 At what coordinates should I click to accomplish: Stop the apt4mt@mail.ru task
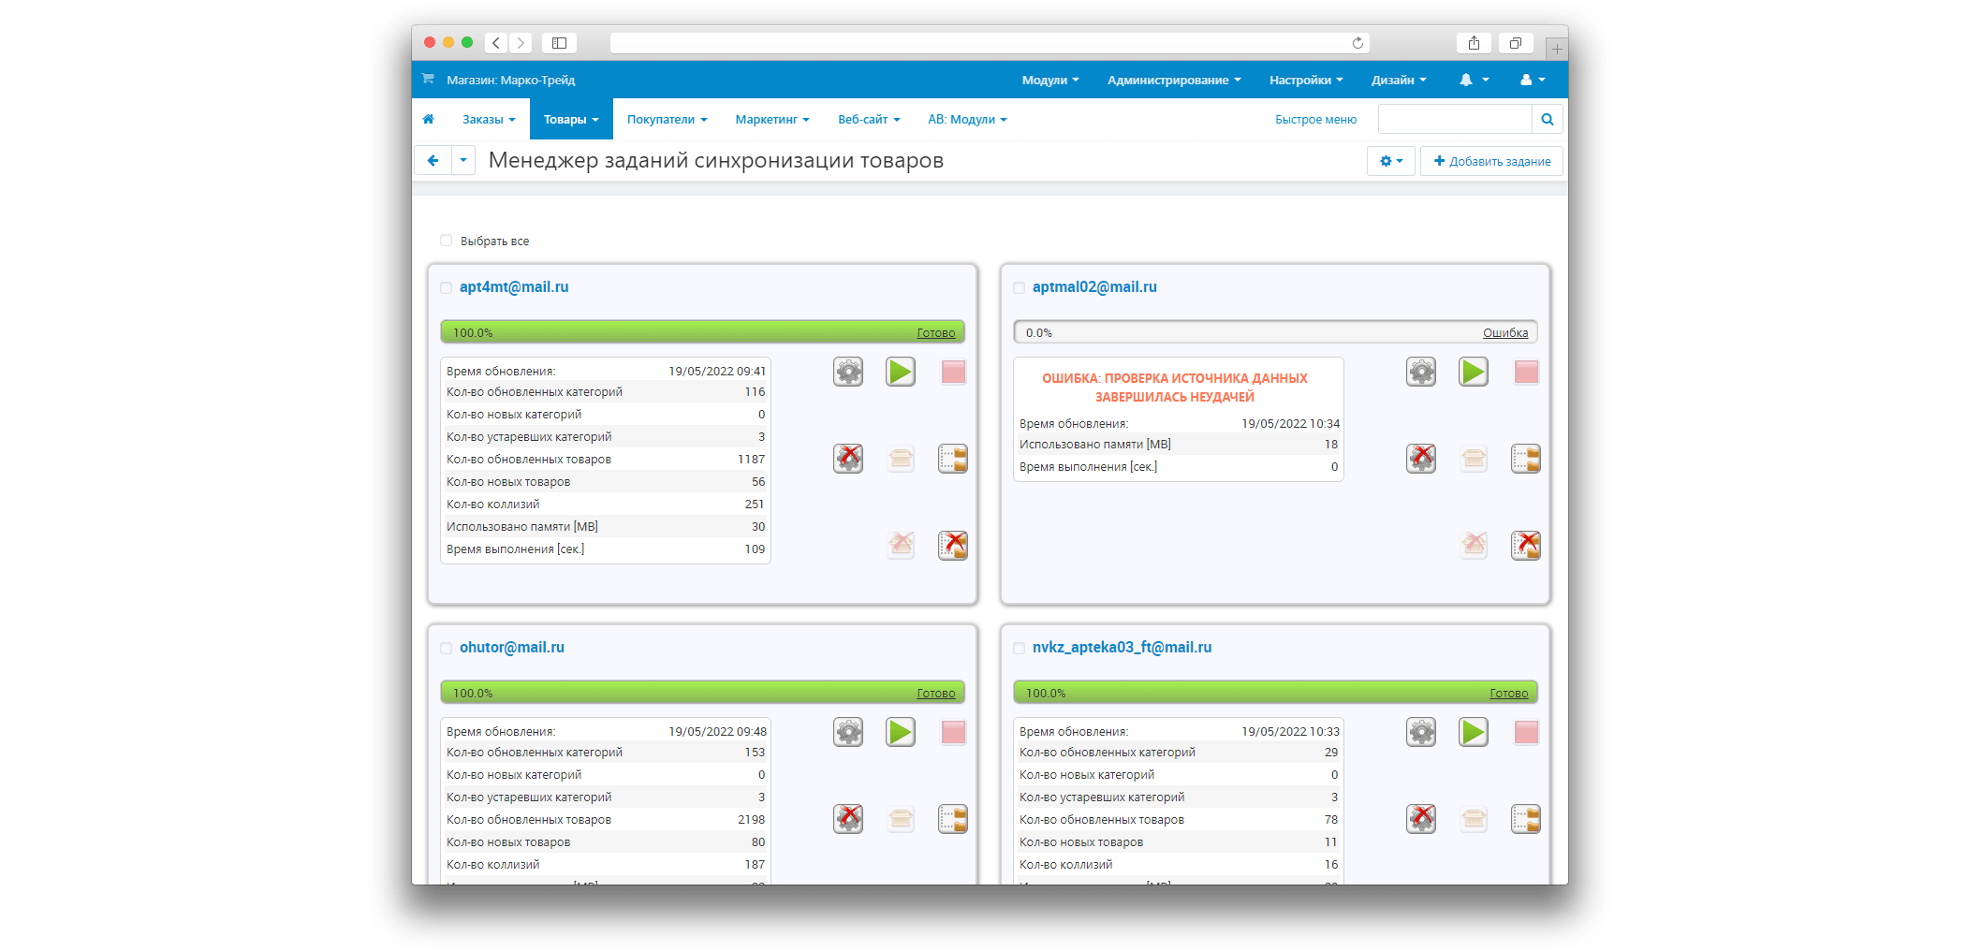click(x=953, y=372)
